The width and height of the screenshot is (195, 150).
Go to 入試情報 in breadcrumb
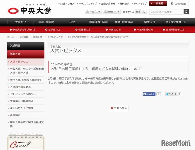23,37
